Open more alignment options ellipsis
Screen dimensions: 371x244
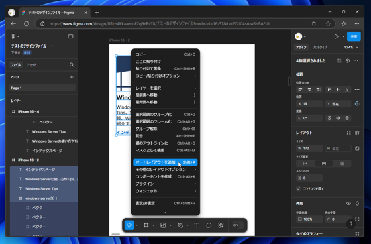pyautogui.click(x=357, y=90)
